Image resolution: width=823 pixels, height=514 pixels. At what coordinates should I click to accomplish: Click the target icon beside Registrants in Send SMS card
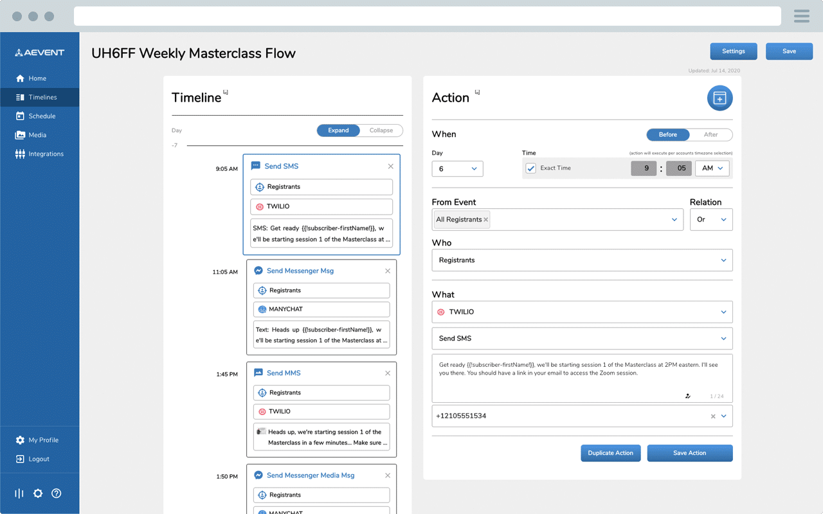(260, 187)
